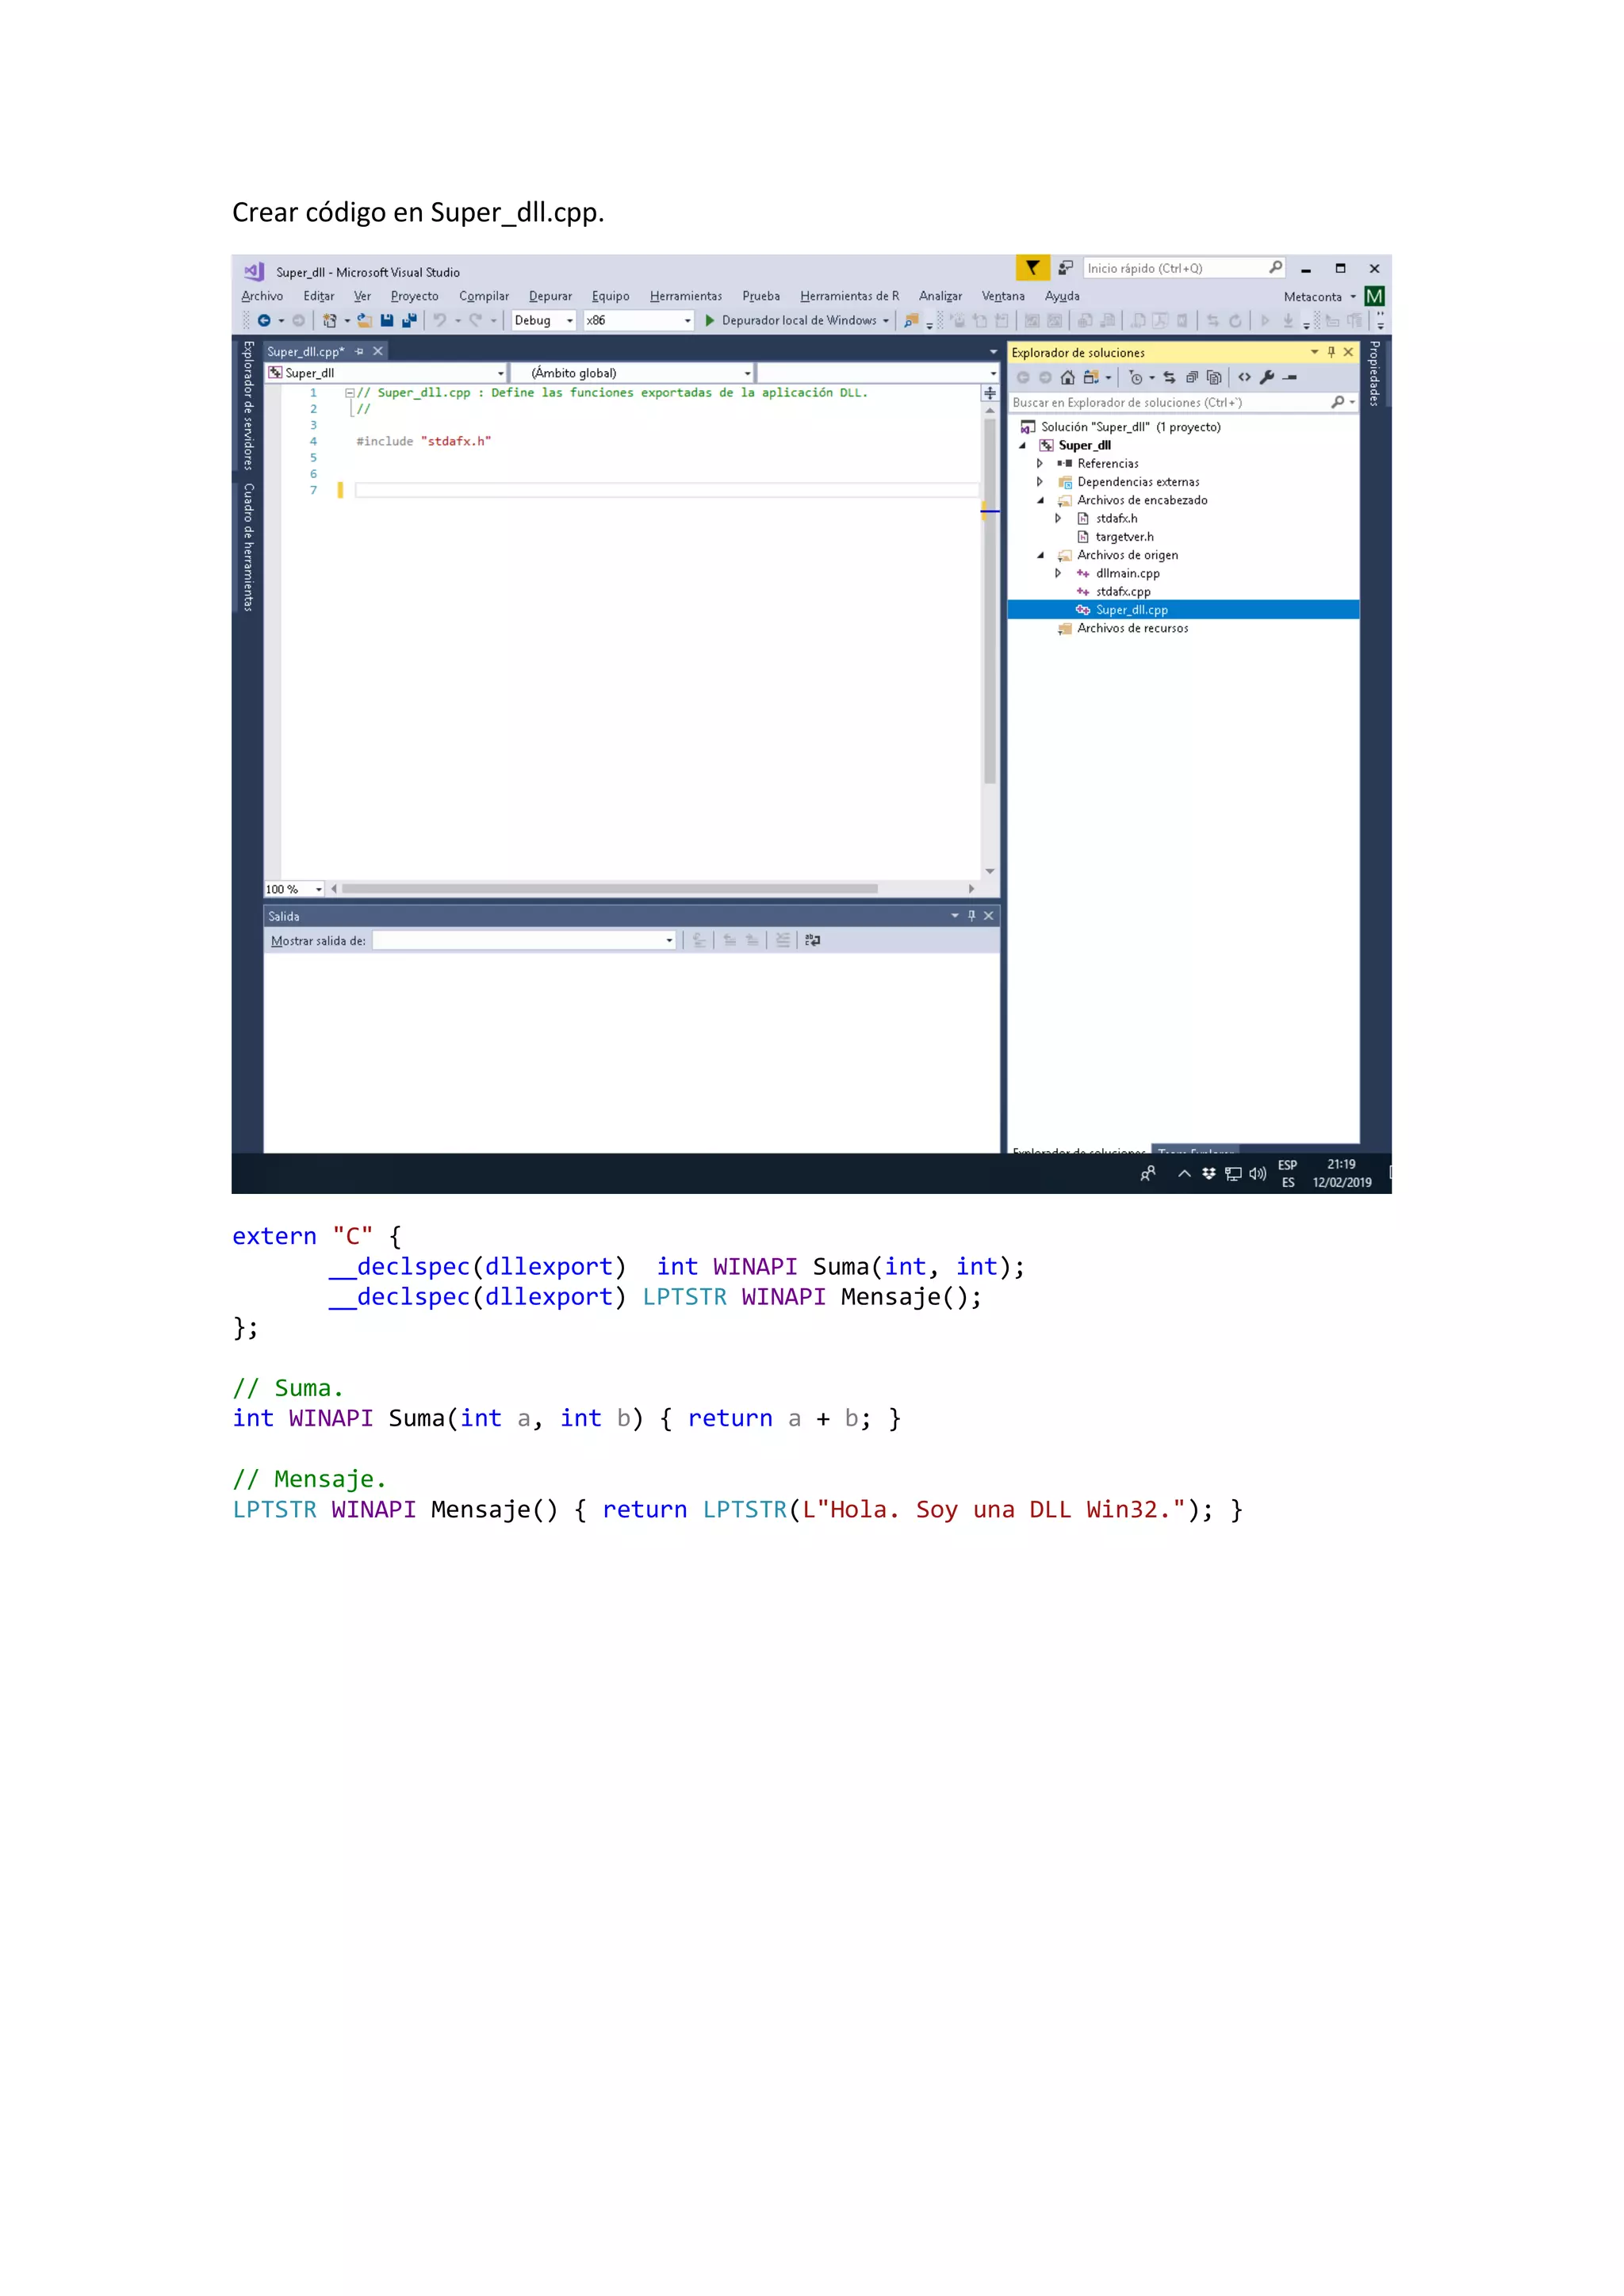Open the Archivo menu
The image size is (1624, 2296).
(x=262, y=296)
